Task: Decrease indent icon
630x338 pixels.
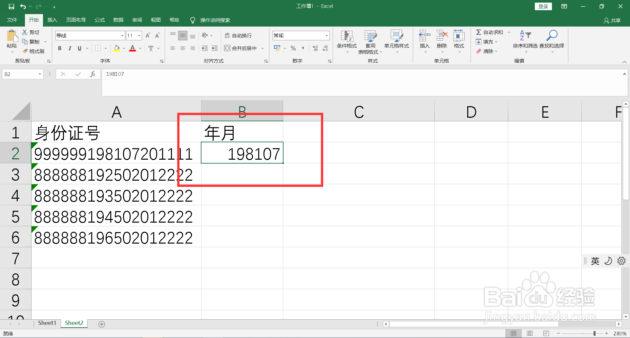Action: 205,48
